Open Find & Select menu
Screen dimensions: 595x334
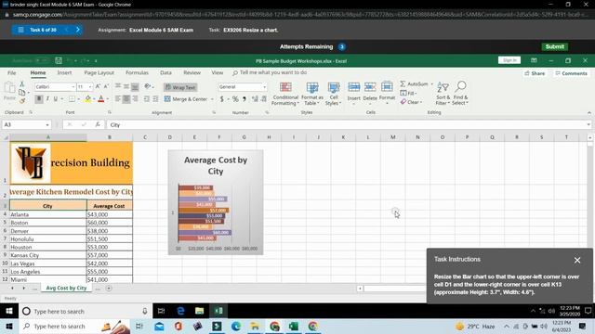click(460, 93)
